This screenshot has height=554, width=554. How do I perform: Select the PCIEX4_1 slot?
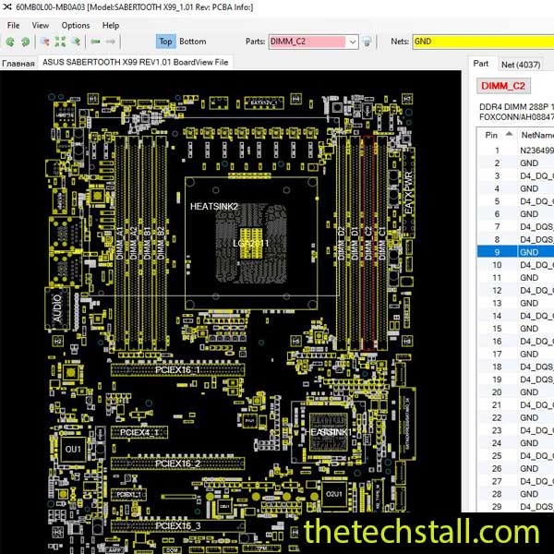[139, 432]
